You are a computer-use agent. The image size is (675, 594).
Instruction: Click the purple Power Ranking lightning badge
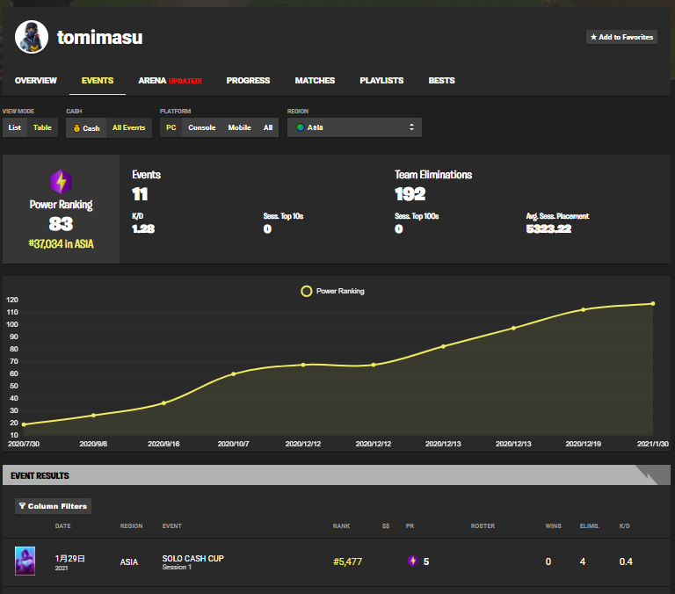(x=62, y=182)
